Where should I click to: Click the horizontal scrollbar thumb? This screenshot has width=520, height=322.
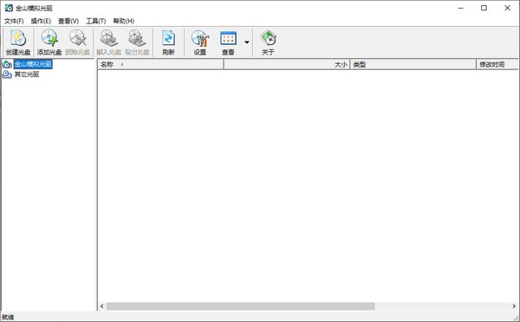[x=240, y=306]
